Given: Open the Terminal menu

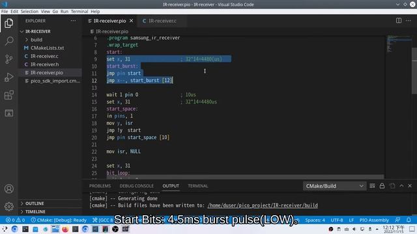Looking at the screenshot, I should (x=79, y=12).
